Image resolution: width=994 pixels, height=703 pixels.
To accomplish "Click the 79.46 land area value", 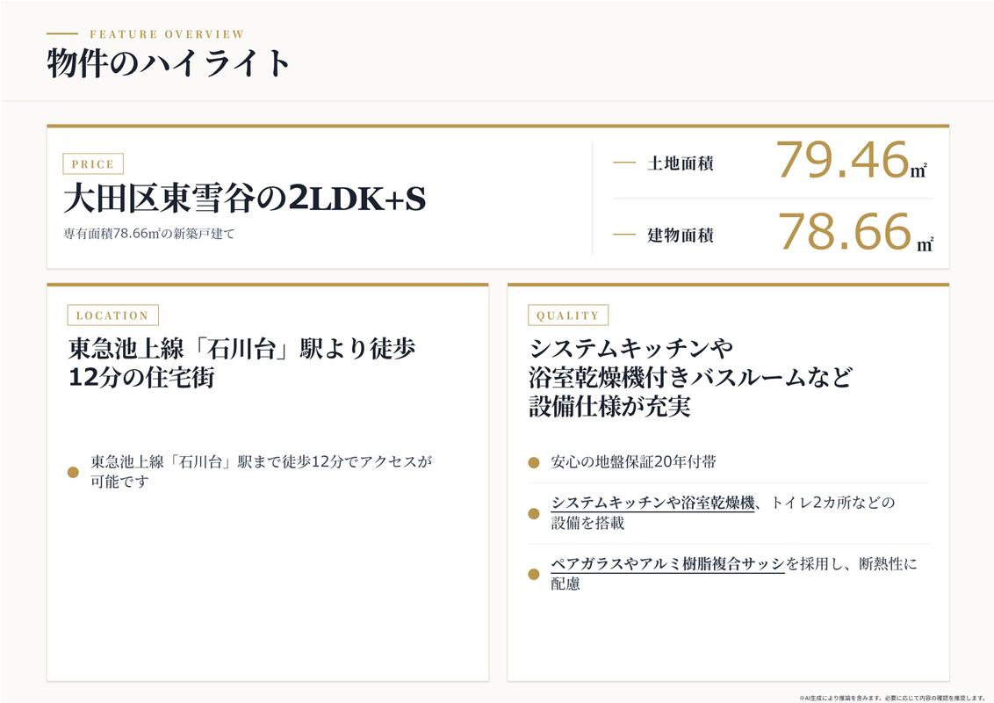I will tap(843, 159).
